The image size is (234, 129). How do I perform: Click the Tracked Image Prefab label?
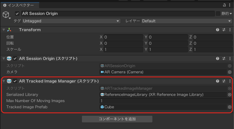coord(27,107)
